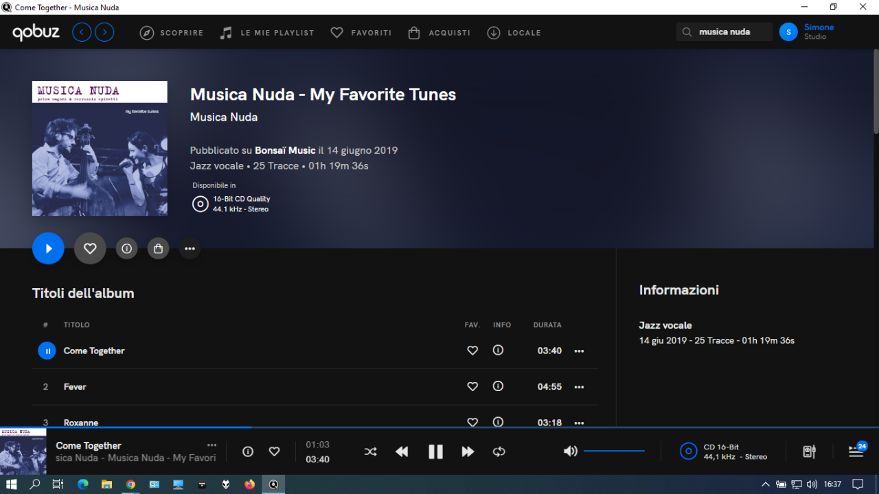This screenshot has width=879, height=494.
Task: Click the album purchase bag icon
Action: point(158,248)
